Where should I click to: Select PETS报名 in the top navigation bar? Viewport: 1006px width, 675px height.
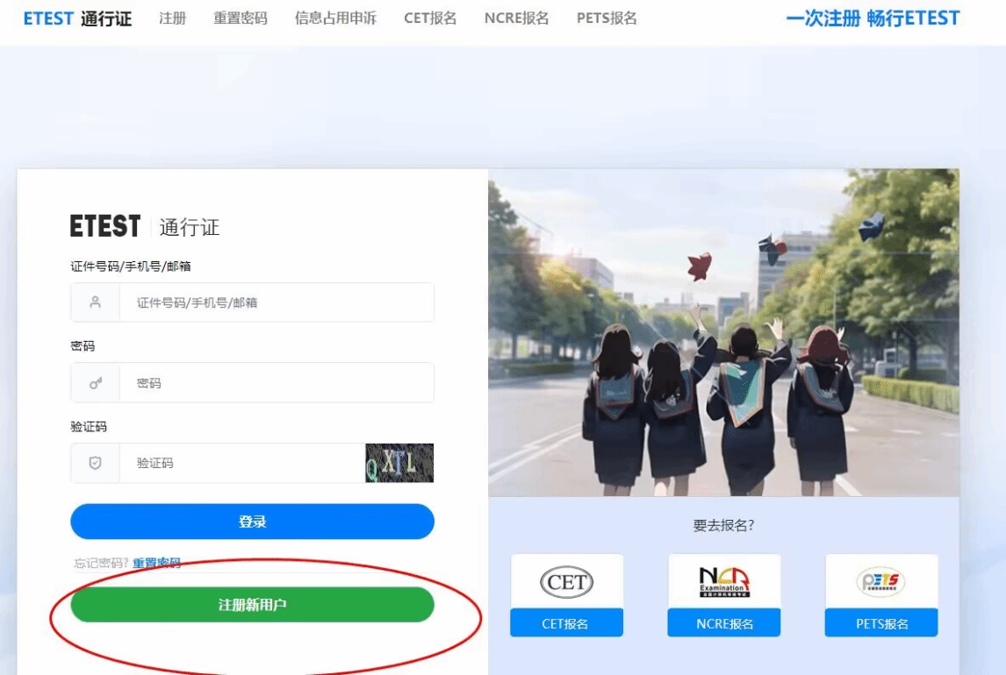(x=607, y=18)
